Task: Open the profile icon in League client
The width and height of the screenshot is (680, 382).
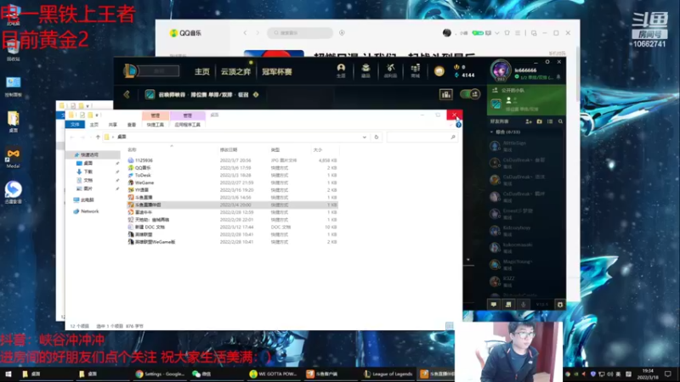Action: [x=341, y=70]
